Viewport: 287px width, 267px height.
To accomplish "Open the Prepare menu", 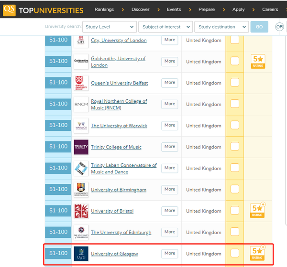I will (x=207, y=10).
